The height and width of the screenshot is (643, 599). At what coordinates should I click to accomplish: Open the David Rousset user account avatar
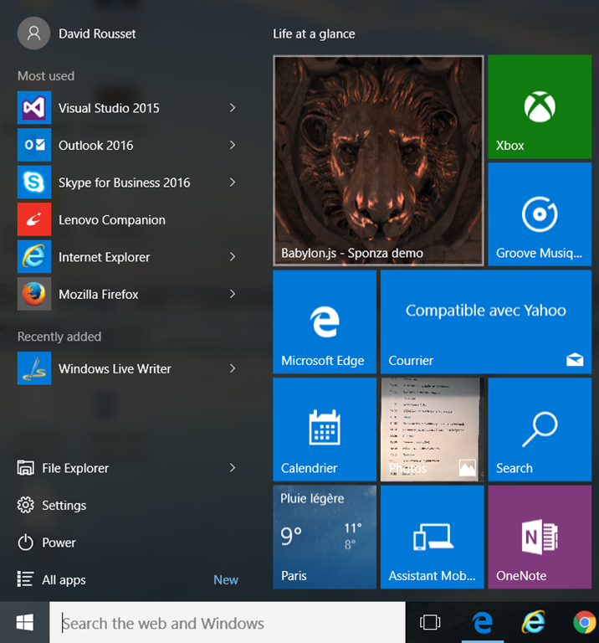coord(33,33)
